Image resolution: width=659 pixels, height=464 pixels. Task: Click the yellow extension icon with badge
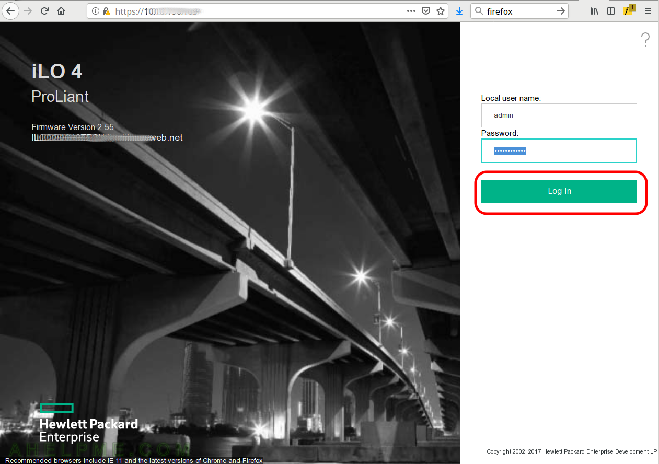tap(629, 10)
